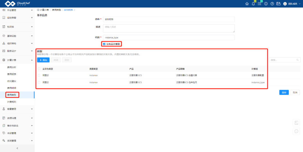This screenshot has height=152, width=303.
Task: Click the info circle icon in header
Action: (266, 4)
